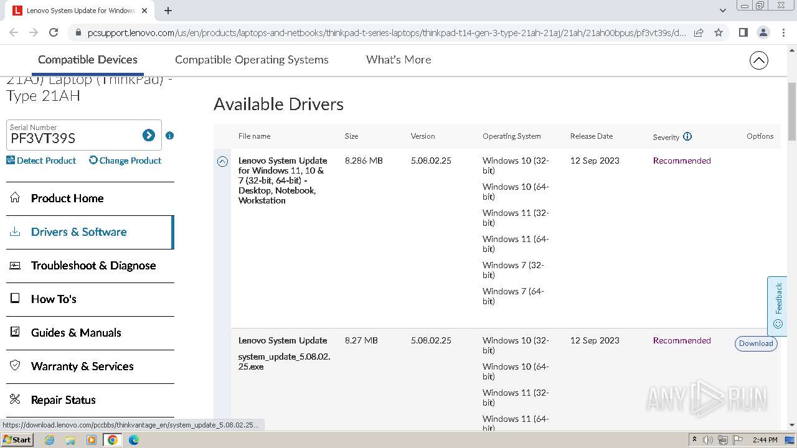Show hidden system tray icons
This screenshot has height=448, width=797.
click(694, 440)
